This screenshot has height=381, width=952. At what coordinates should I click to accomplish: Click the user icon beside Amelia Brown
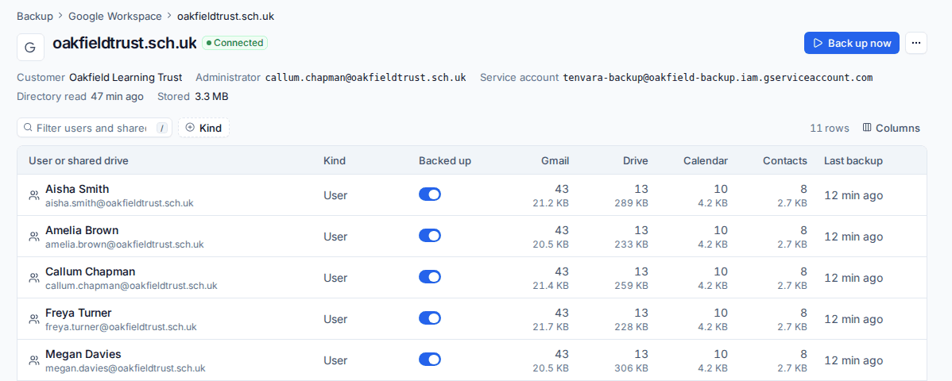pos(34,237)
